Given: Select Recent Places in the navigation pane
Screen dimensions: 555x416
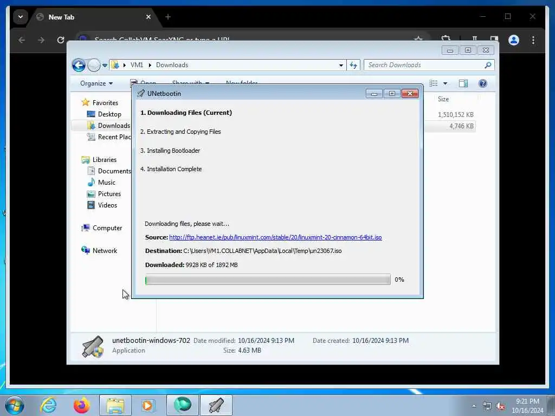Looking at the screenshot, I should [114, 137].
